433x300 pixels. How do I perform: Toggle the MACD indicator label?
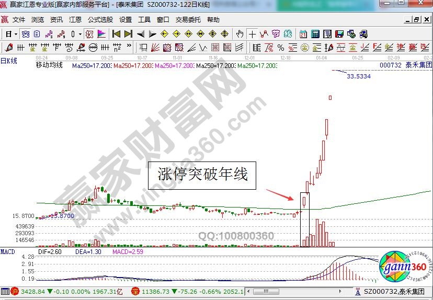pos(7,252)
